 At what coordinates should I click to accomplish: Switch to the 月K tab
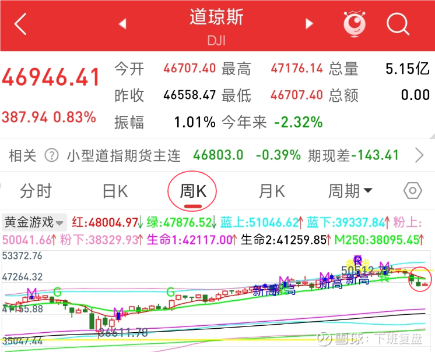pyautogui.click(x=272, y=191)
